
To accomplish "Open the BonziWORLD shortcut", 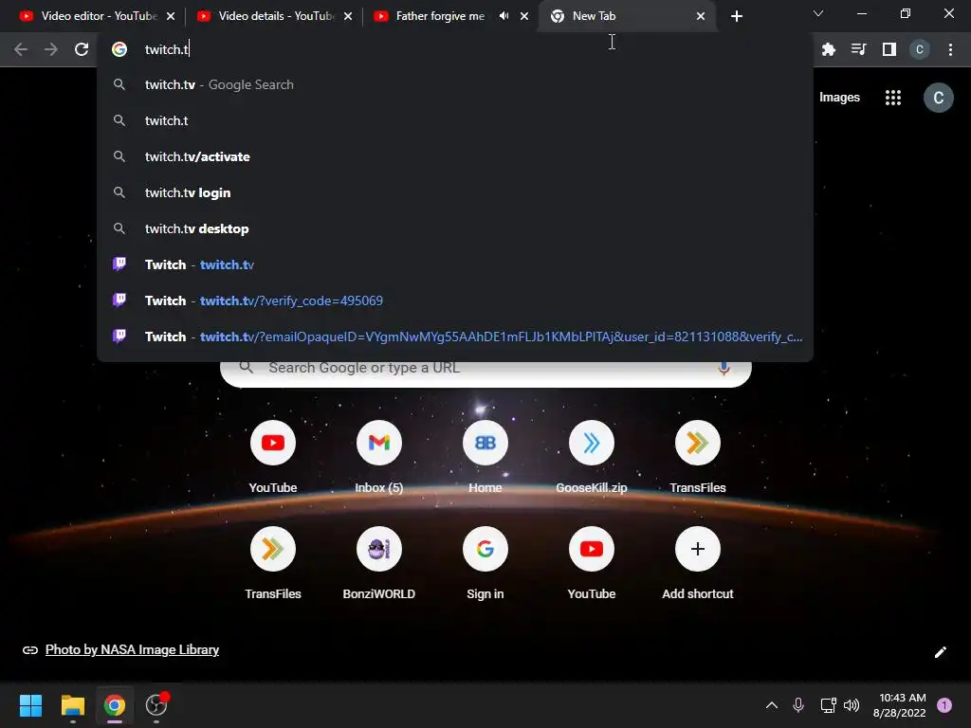I will click(x=379, y=563).
